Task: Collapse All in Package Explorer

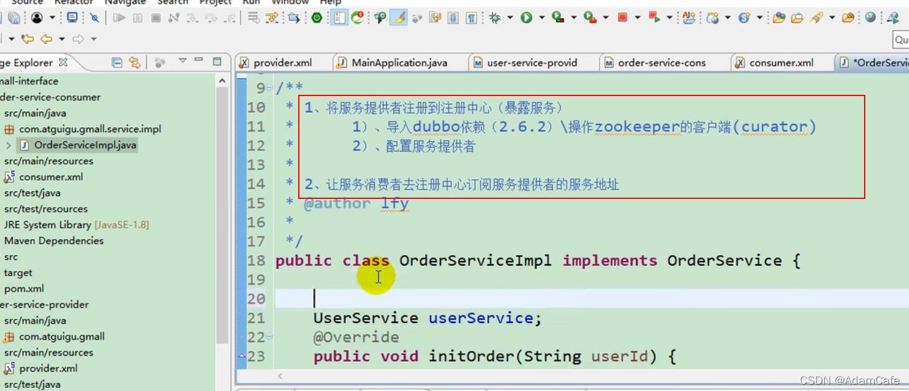Action: [x=117, y=62]
